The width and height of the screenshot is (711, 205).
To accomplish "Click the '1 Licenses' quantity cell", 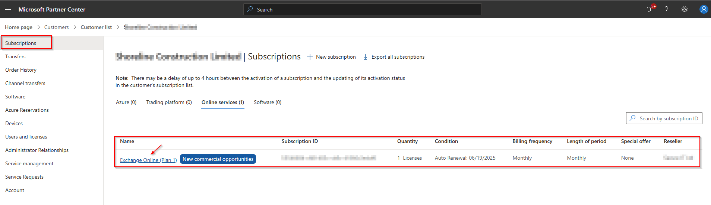I will 410,158.
